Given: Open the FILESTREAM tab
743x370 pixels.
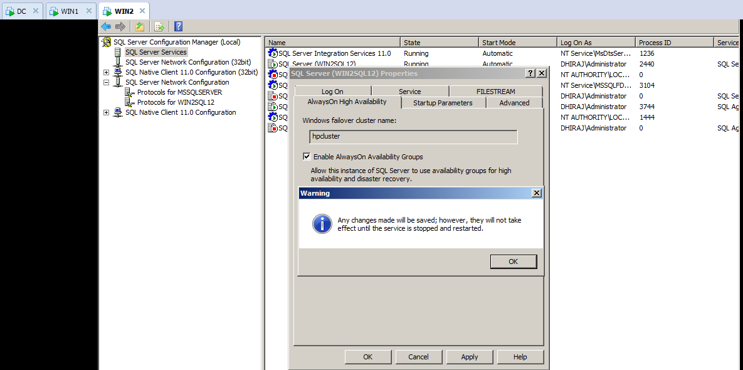Looking at the screenshot, I should [495, 91].
